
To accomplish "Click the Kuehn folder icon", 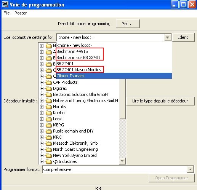I will point(49,113).
